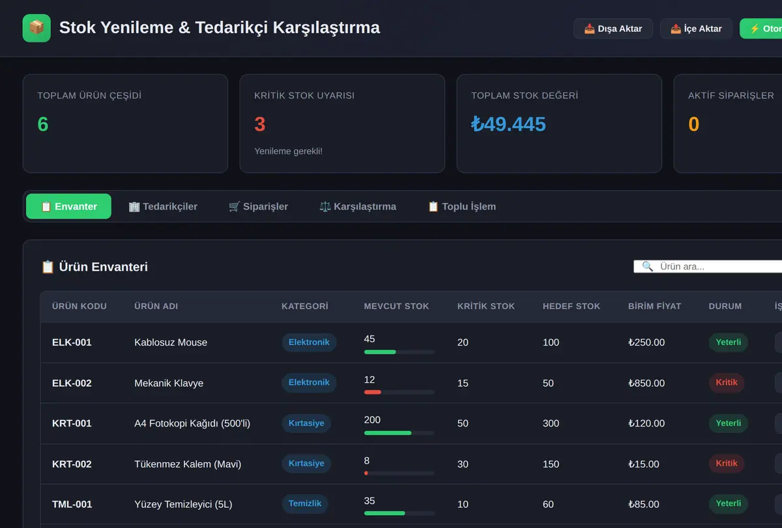Screen dimensions: 782x528
Task: Click the Kategori column header
Action: (305, 306)
